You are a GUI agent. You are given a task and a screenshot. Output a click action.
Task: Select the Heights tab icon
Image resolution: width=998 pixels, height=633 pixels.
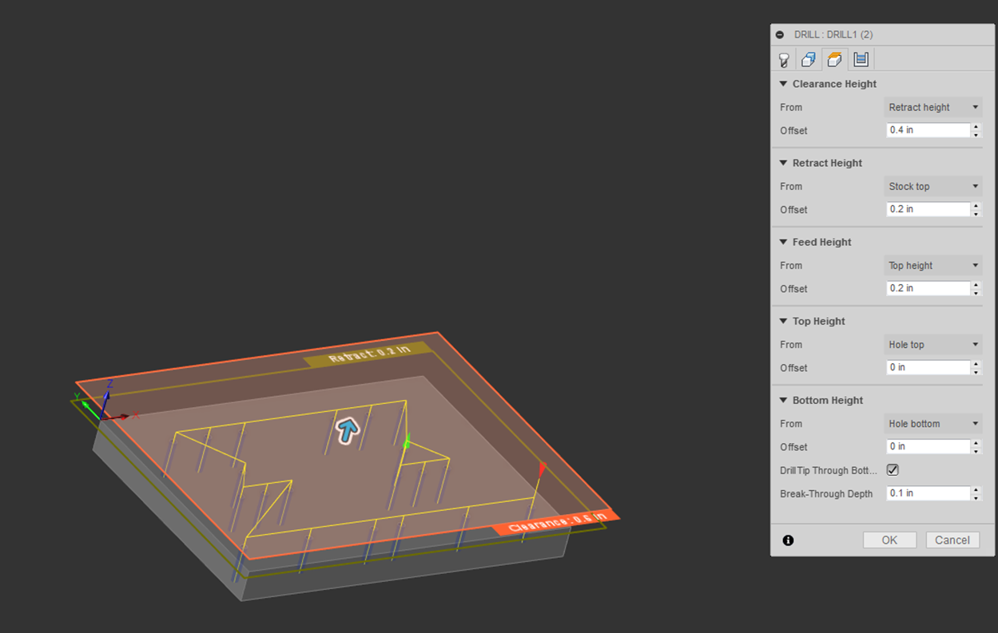point(834,60)
